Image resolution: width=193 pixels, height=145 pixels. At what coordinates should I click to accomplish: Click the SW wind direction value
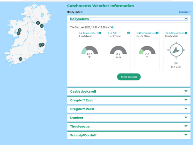[x=176, y=63]
